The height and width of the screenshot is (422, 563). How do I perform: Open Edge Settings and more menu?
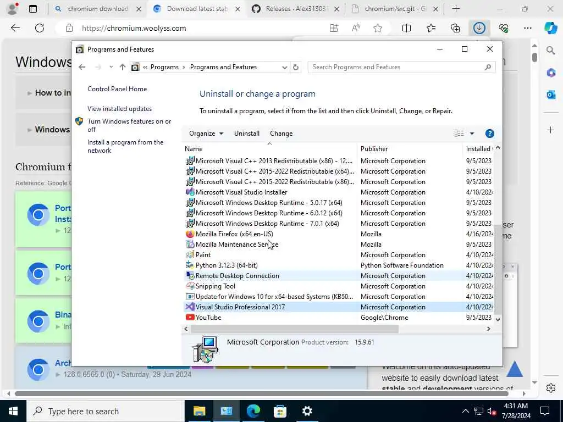coord(527,28)
